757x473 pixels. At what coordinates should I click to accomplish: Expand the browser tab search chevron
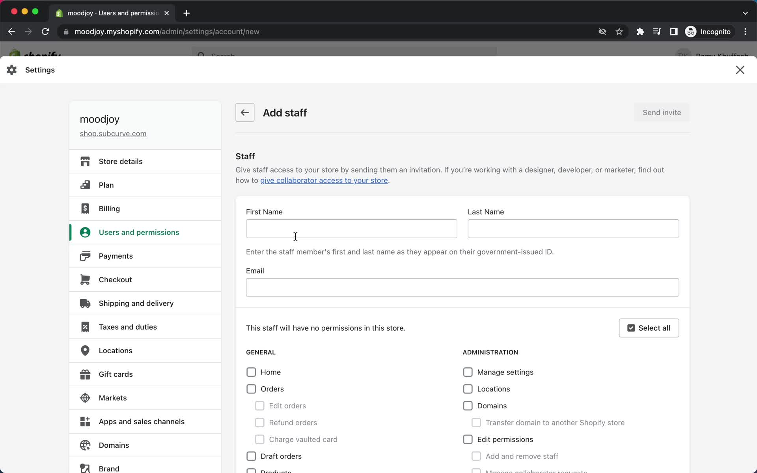tap(745, 13)
